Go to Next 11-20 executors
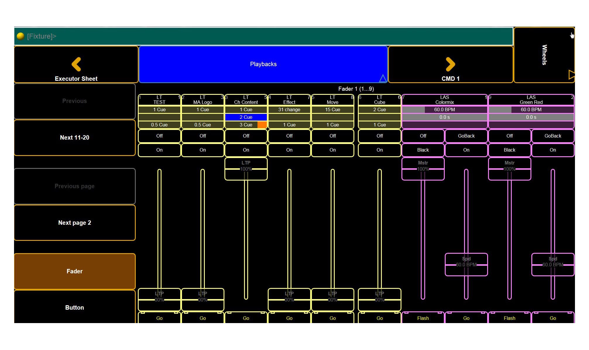 coord(75,138)
